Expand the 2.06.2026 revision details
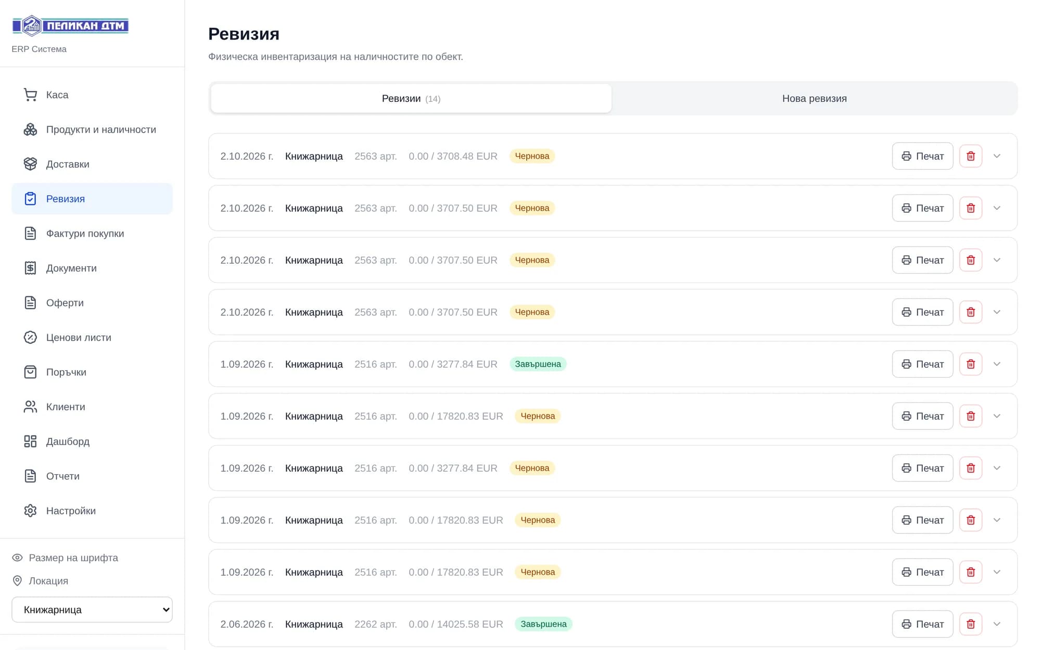 pyautogui.click(x=997, y=624)
